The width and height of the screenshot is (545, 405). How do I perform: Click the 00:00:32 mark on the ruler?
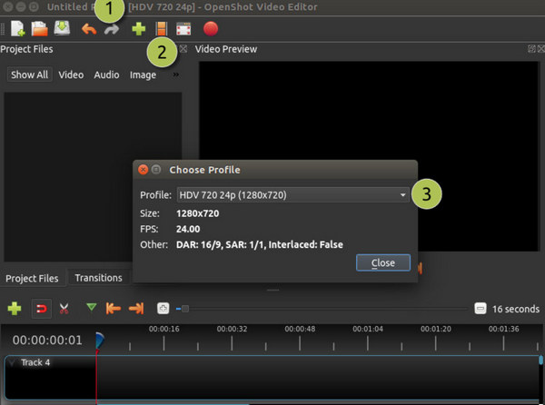coord(232,329)
